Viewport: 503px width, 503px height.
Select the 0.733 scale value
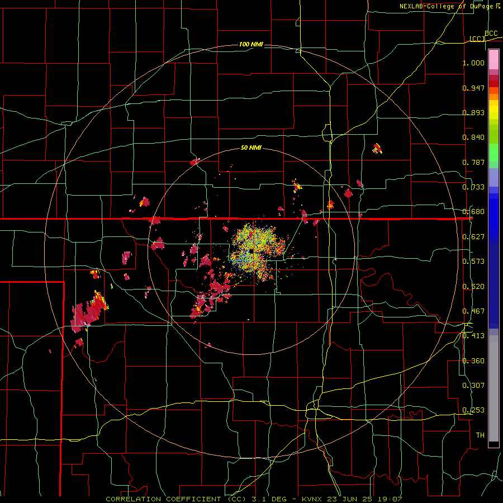tap(473, 187)
